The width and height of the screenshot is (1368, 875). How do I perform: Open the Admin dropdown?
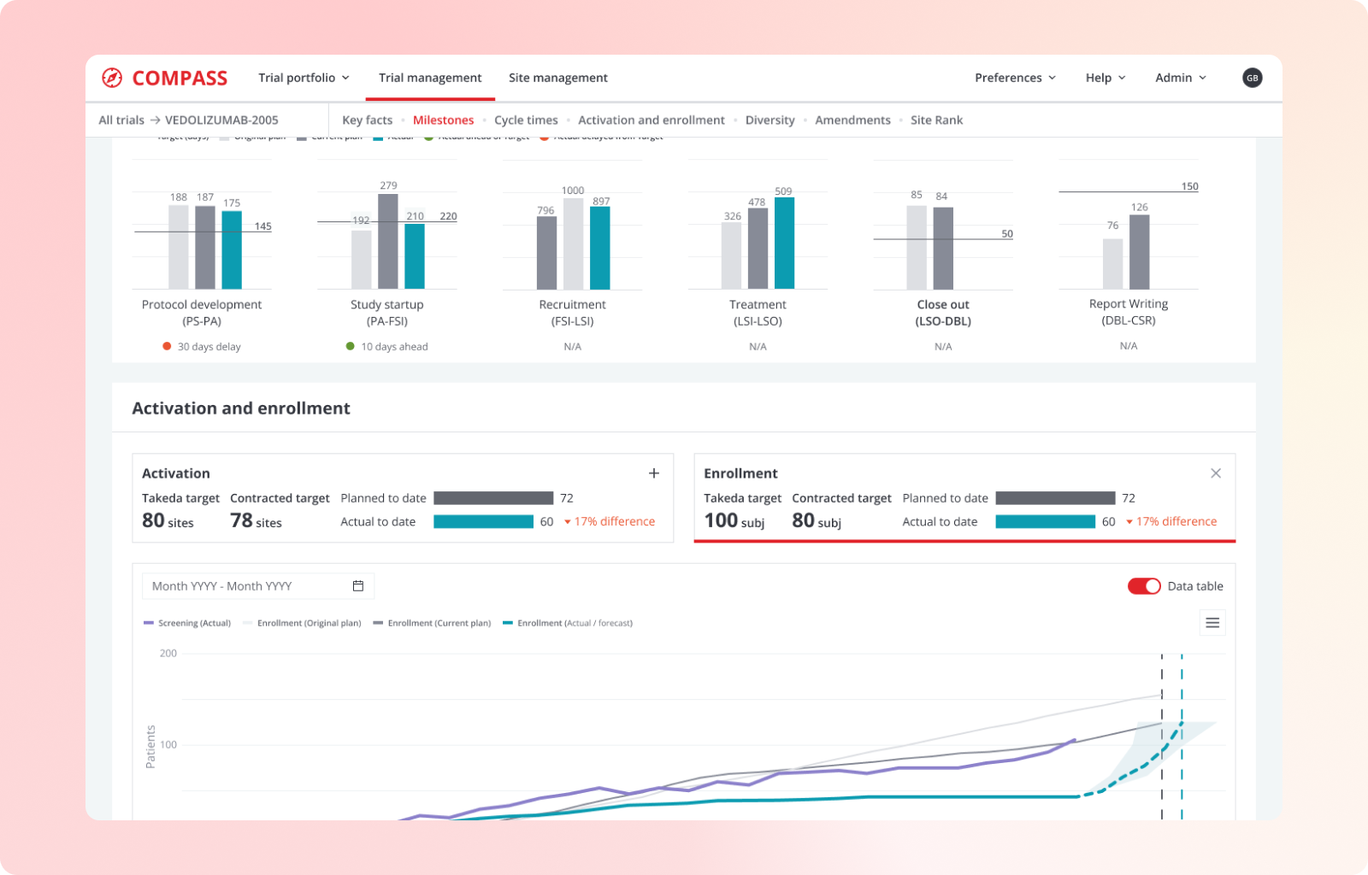[1179, 77]
